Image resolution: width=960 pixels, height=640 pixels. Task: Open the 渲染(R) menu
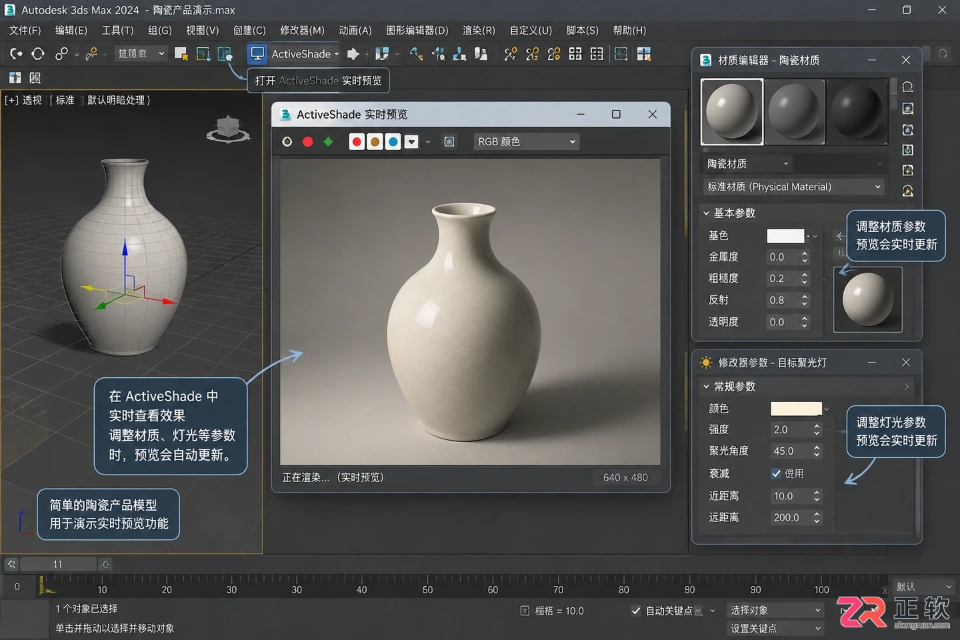[479, 30]
